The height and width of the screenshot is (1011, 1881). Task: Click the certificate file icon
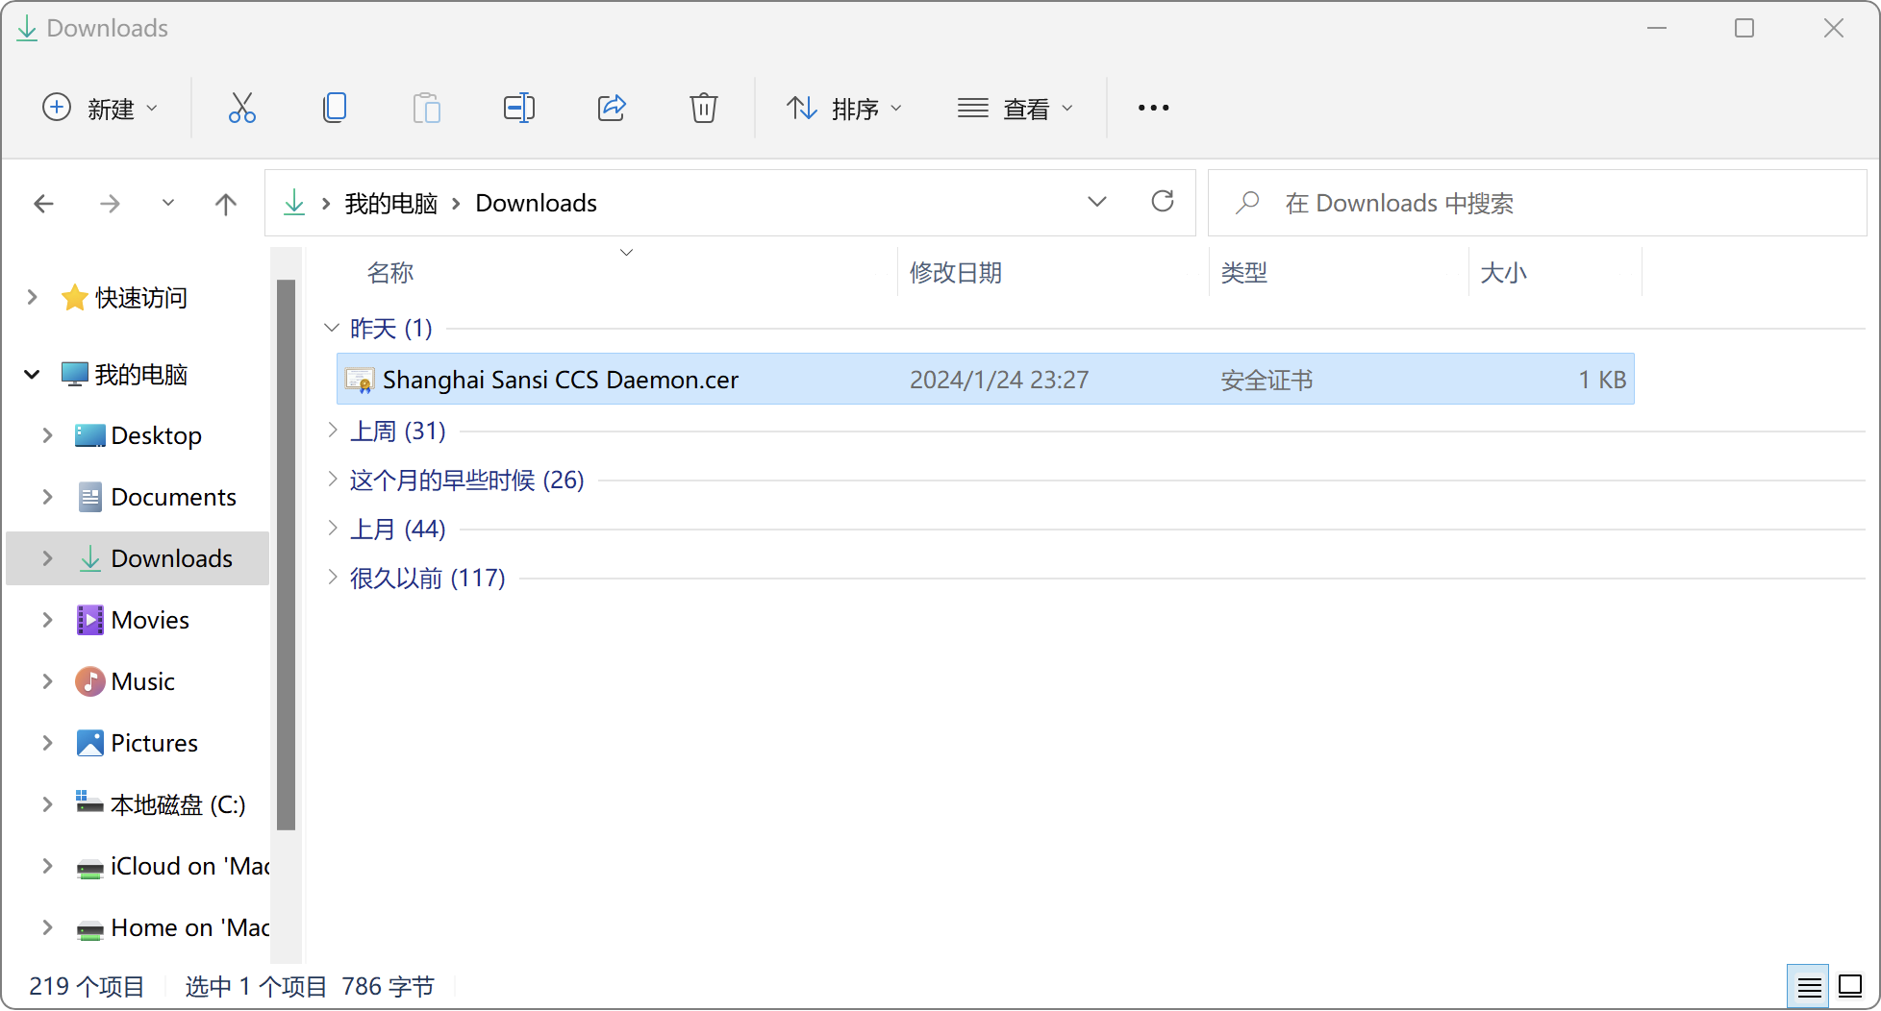(360, 380)
